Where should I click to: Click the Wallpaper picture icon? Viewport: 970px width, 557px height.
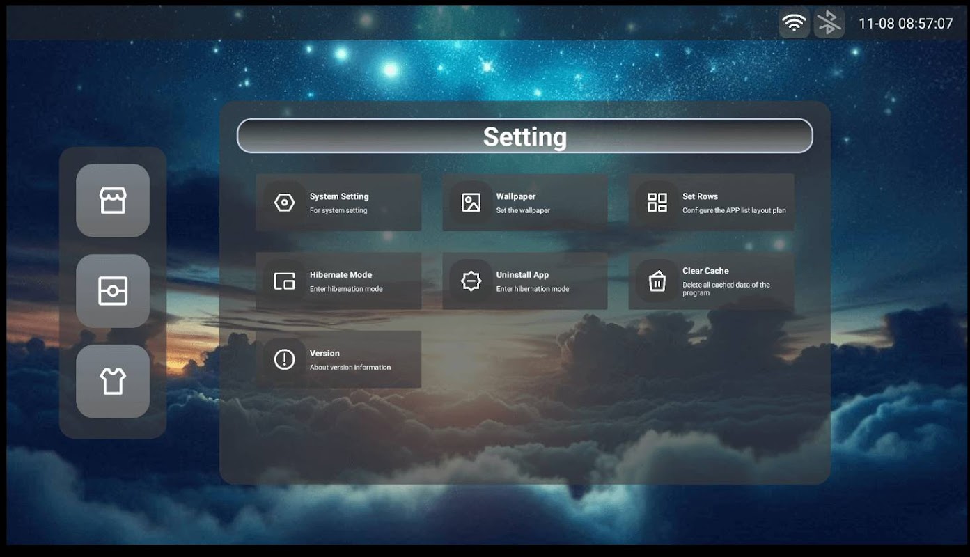471,203
